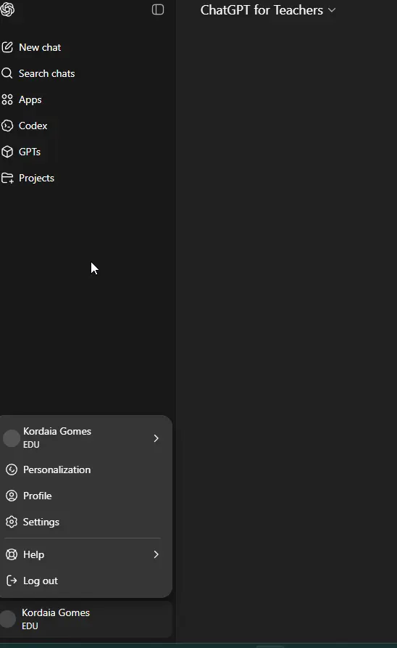Screen dimensions: 397x648
Task: Click the bottom sidebar account avatar
Action: tap(7, 619)
